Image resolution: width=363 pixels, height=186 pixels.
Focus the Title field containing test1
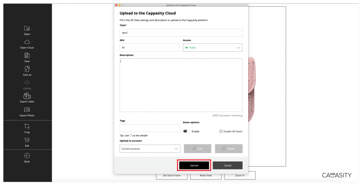point(181,33)
